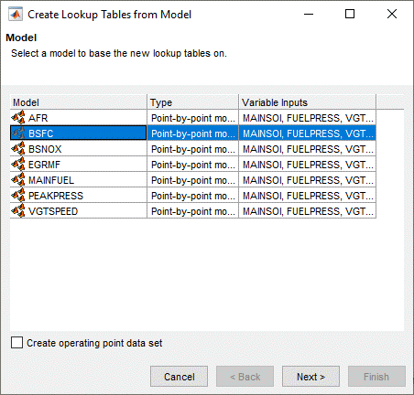Select the AFR model name
Image resolution: width=414 pixels, height=395 pixels.
click(38, 118)
